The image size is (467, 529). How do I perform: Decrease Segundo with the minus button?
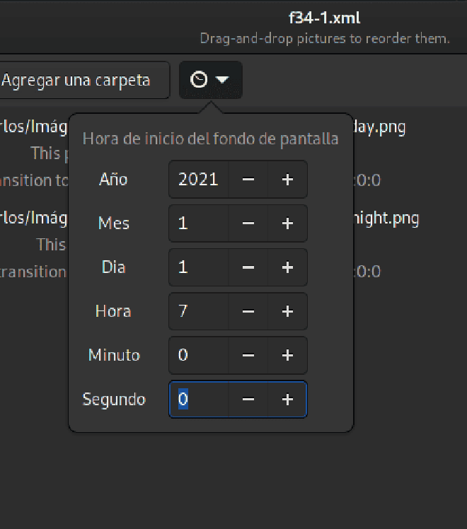(x=248, y=400)
